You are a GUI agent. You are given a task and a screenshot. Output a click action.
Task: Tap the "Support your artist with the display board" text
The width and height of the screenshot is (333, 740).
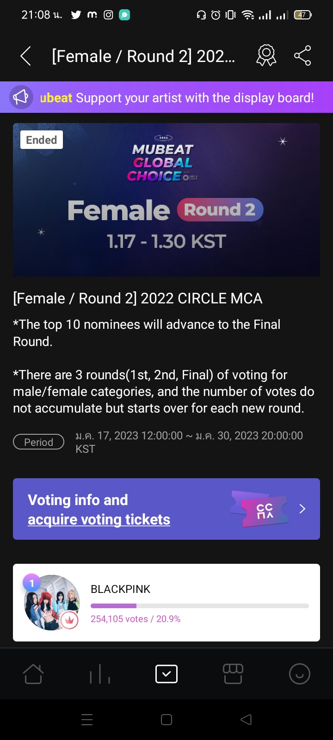(x=195, y=98)
